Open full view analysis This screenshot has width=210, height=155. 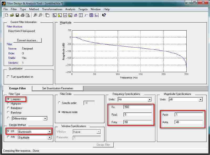pos(47,15)
